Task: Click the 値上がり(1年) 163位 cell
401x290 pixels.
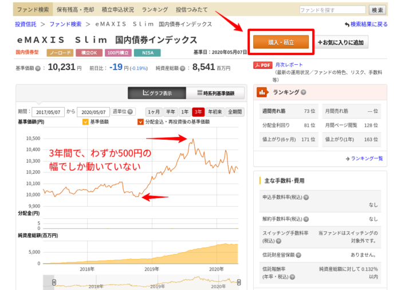Action: [x=351, y=139]
